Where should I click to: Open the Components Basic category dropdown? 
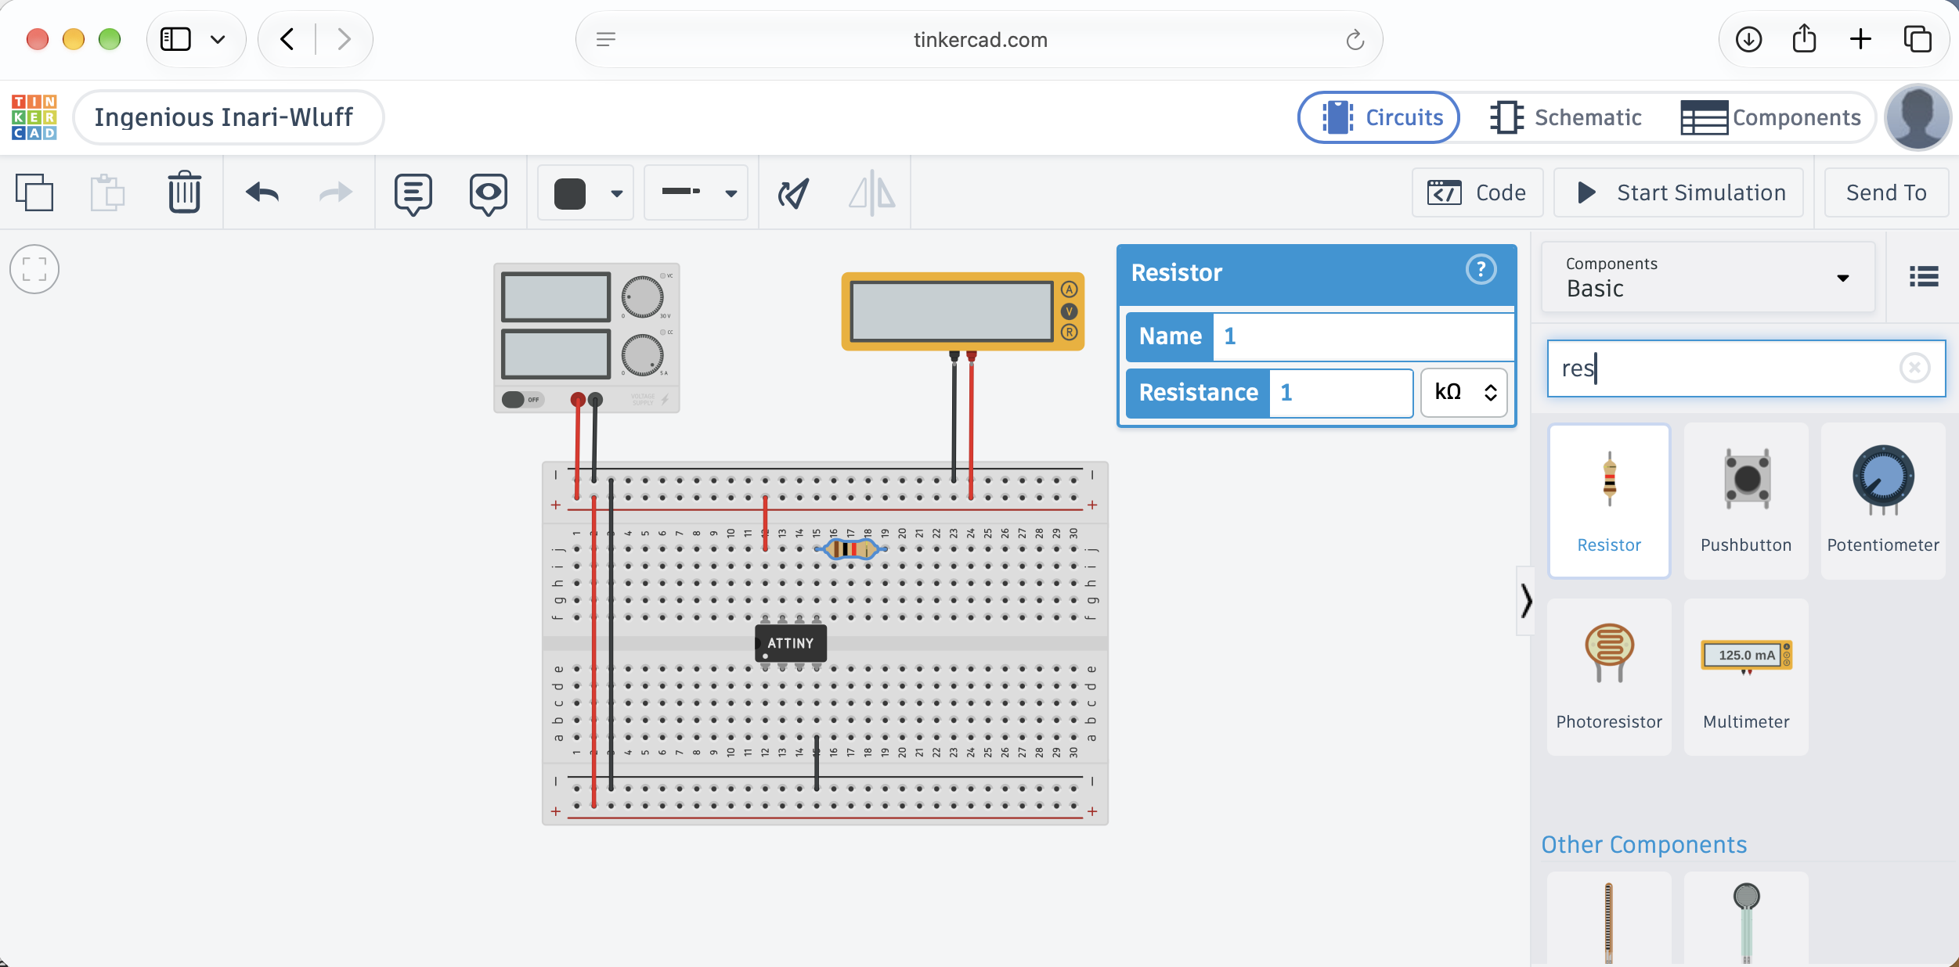pyautogui.click(x=1708, y=278)
